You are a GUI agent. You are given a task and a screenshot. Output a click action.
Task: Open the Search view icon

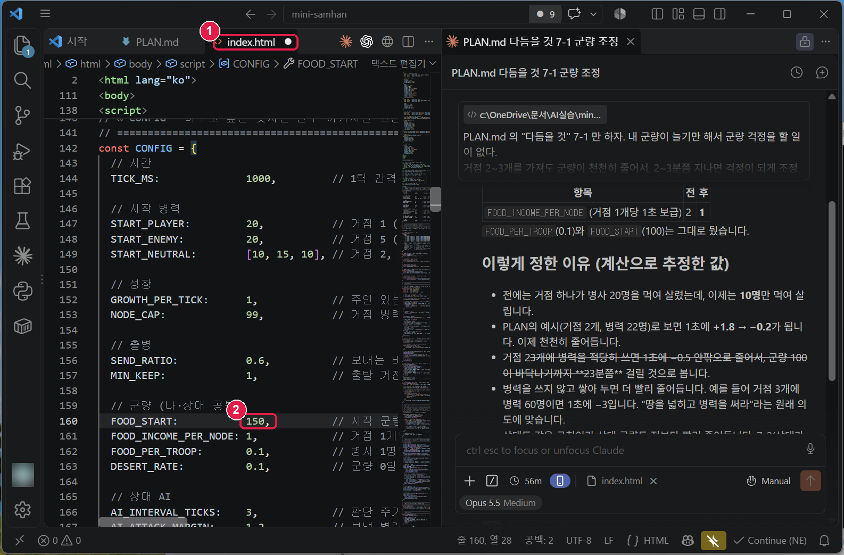click(22, 80)
